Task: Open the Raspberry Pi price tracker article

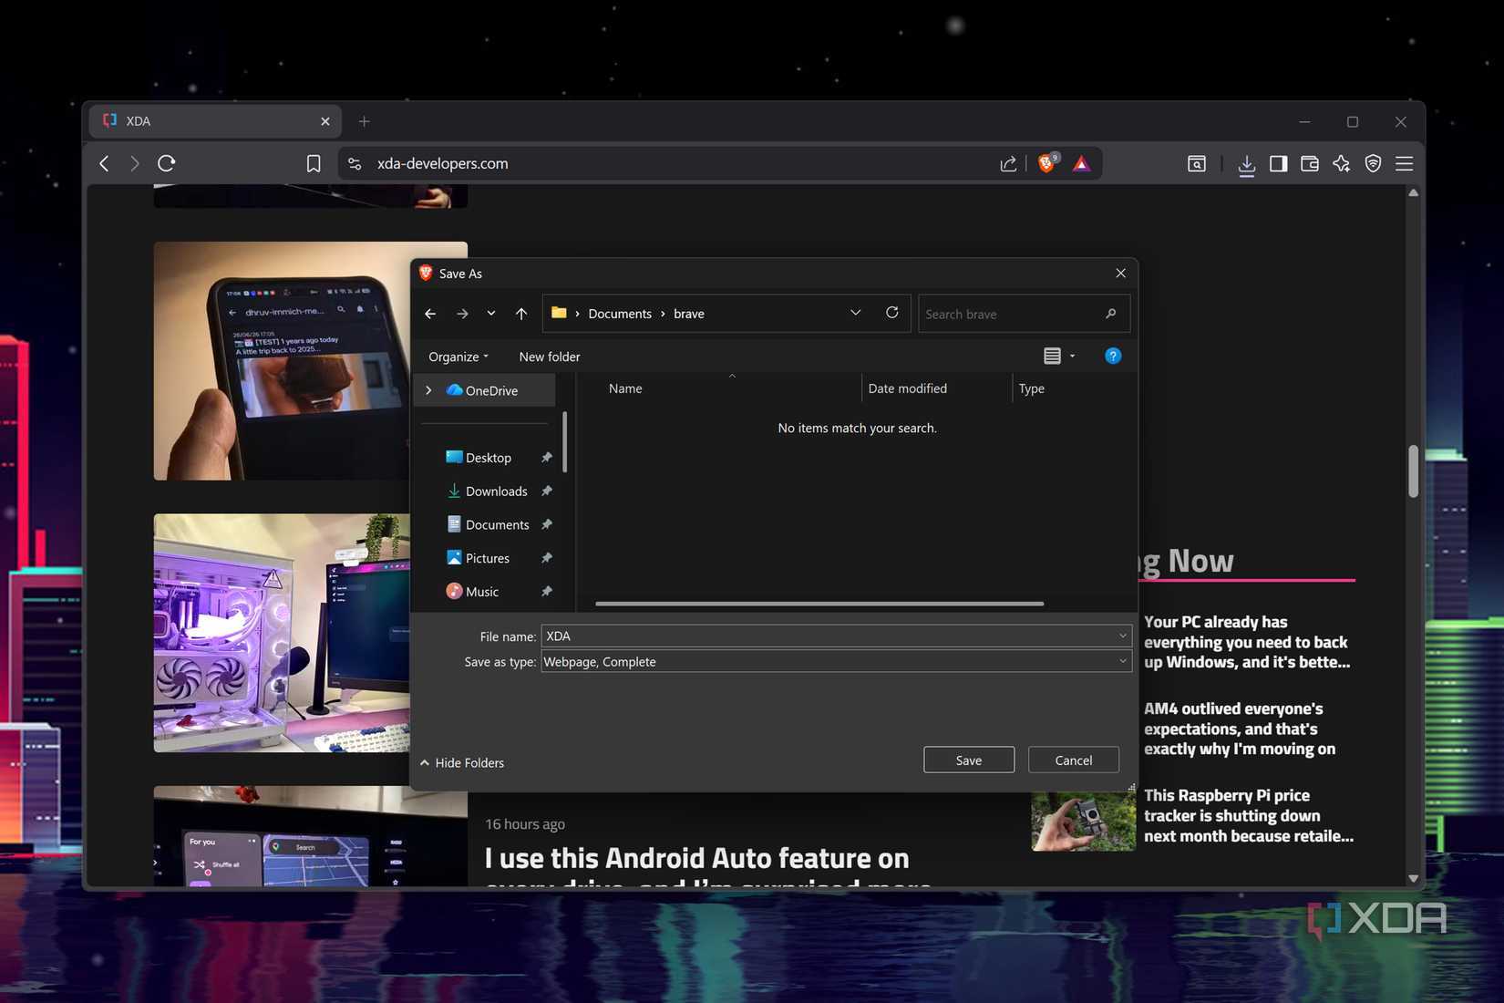Action: click(x=1249, y=816)
